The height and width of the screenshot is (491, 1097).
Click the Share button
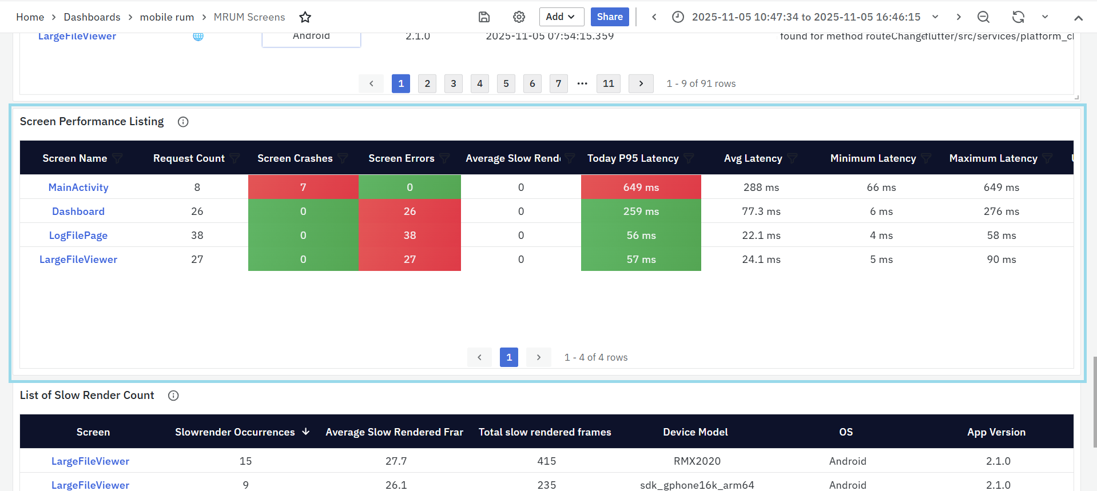[610, 17]
